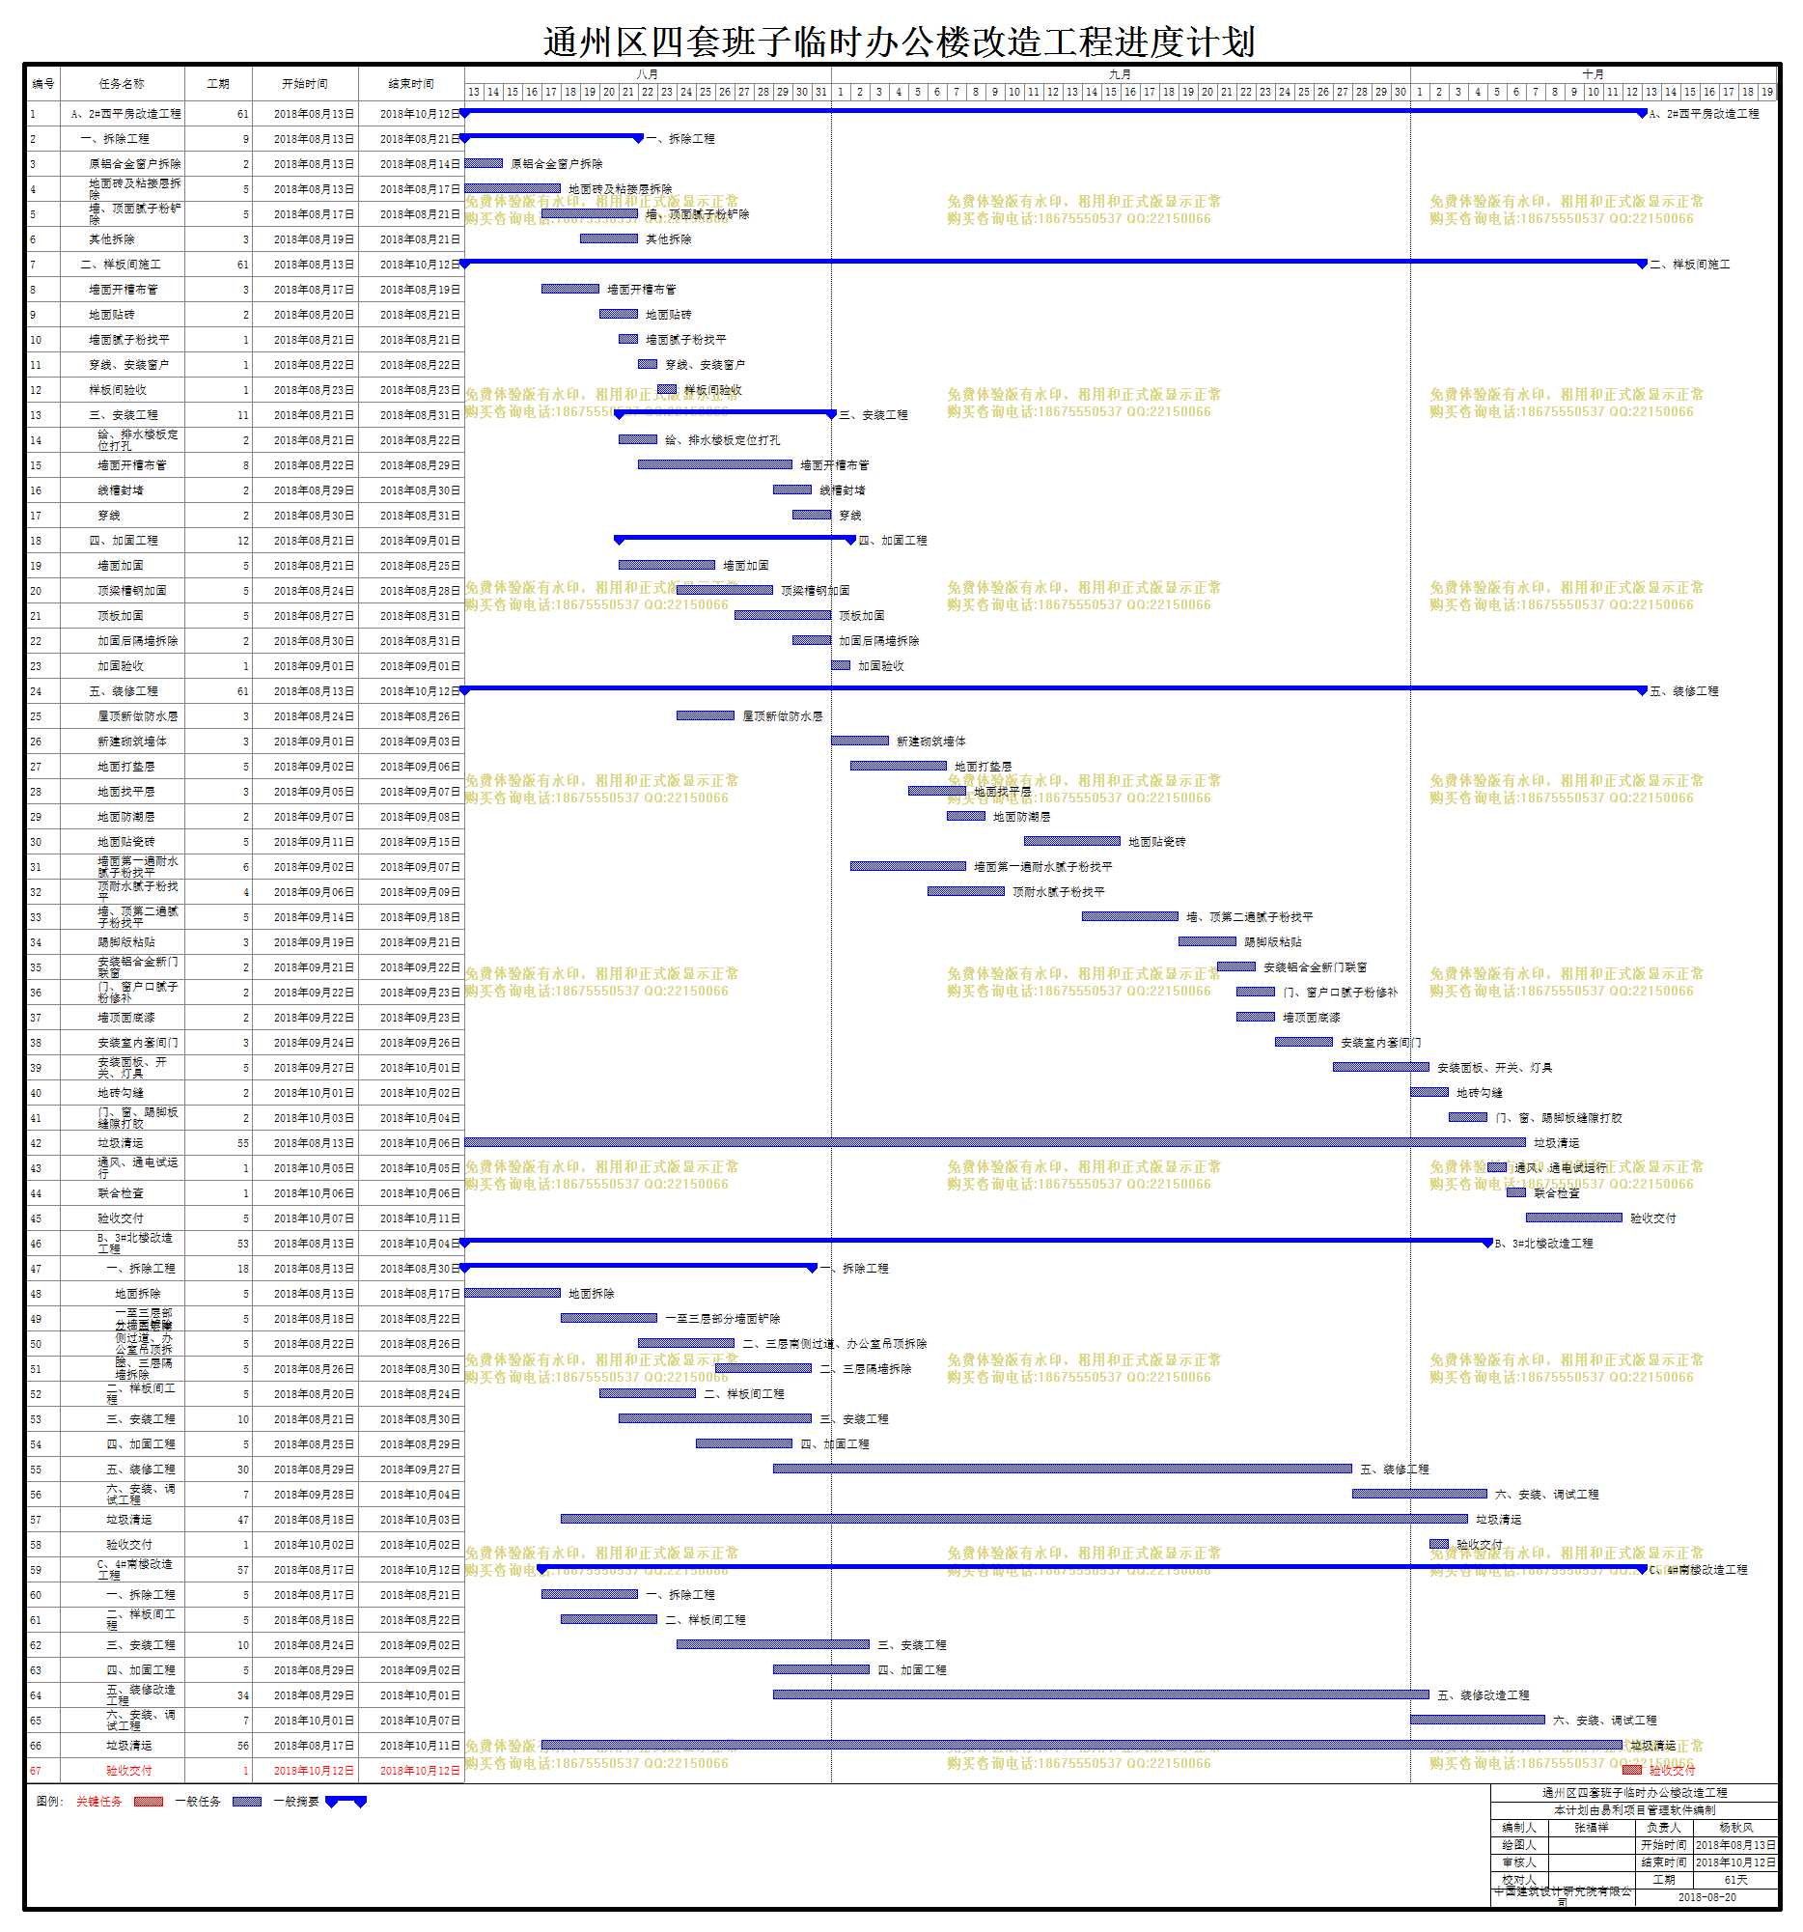Click the Gantt bar labeled 一至三层部分墙面铲除
The image size is (1803, 1932).
[x=609, y=1318]
